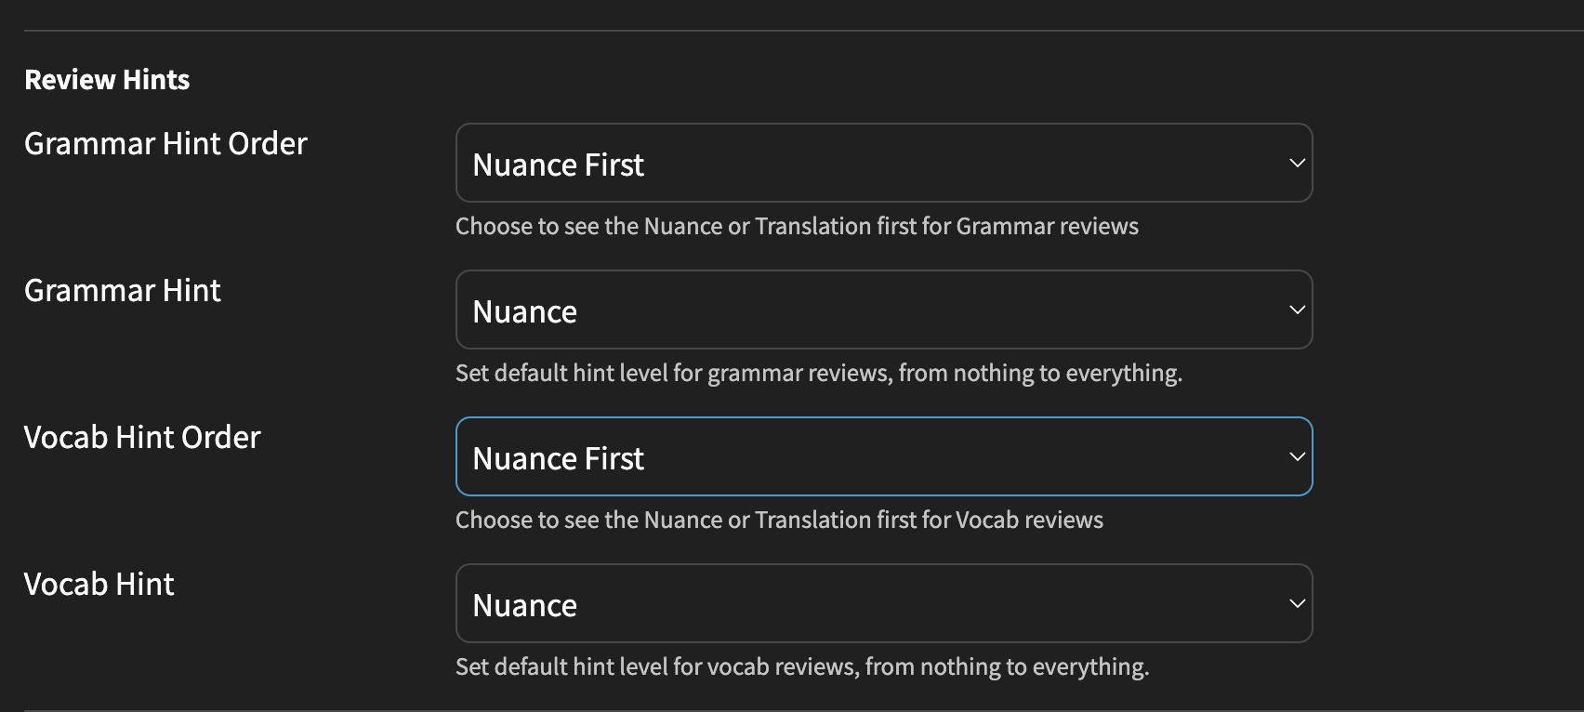Click the chevron arrow of Grammar Hint
Screen dimensions: 1584x712
pyautogui.click(x=1297, y=310)
